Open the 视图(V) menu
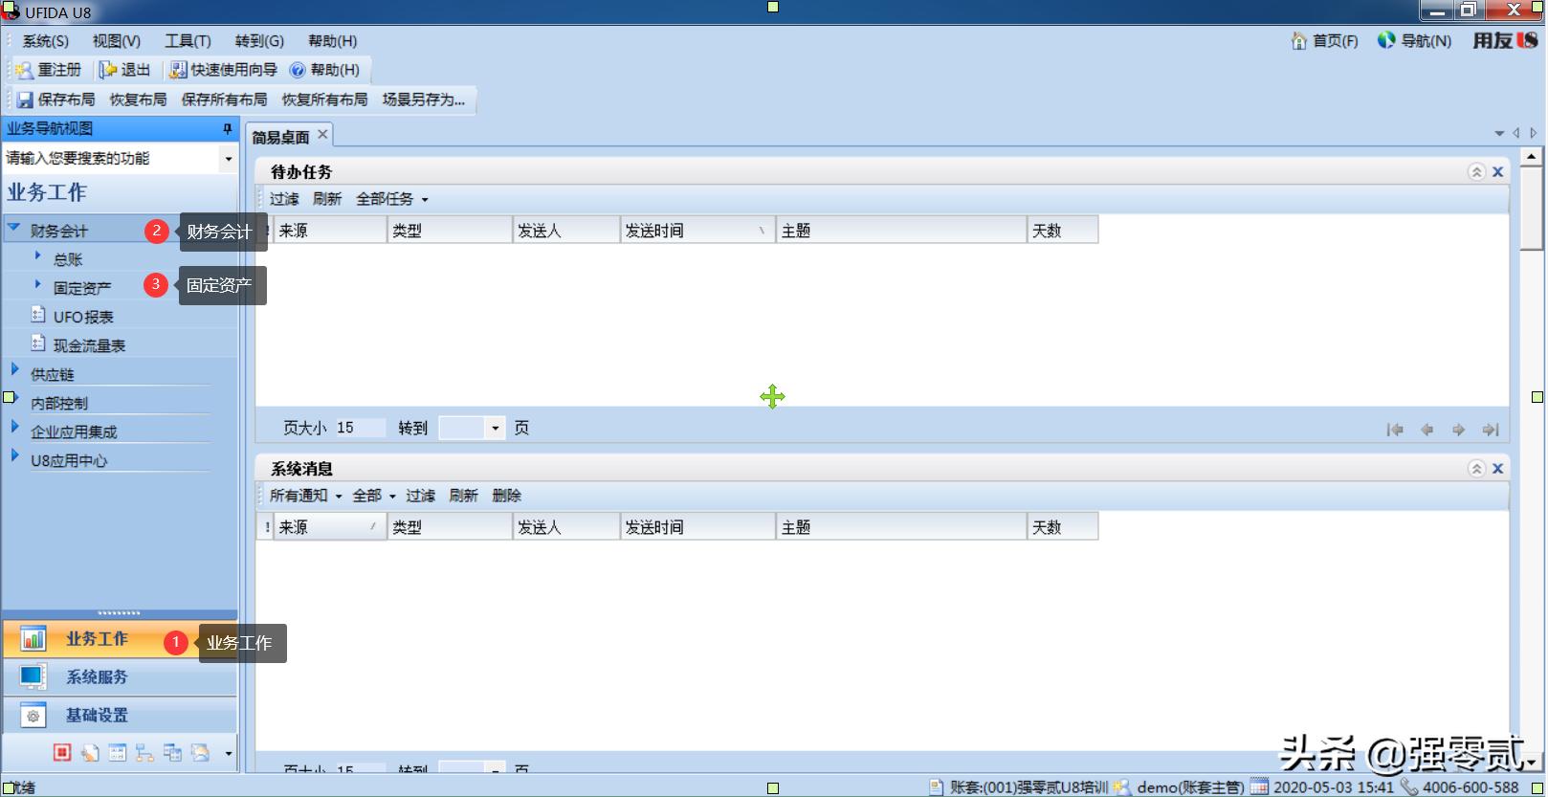 click(x=117, y=41)
